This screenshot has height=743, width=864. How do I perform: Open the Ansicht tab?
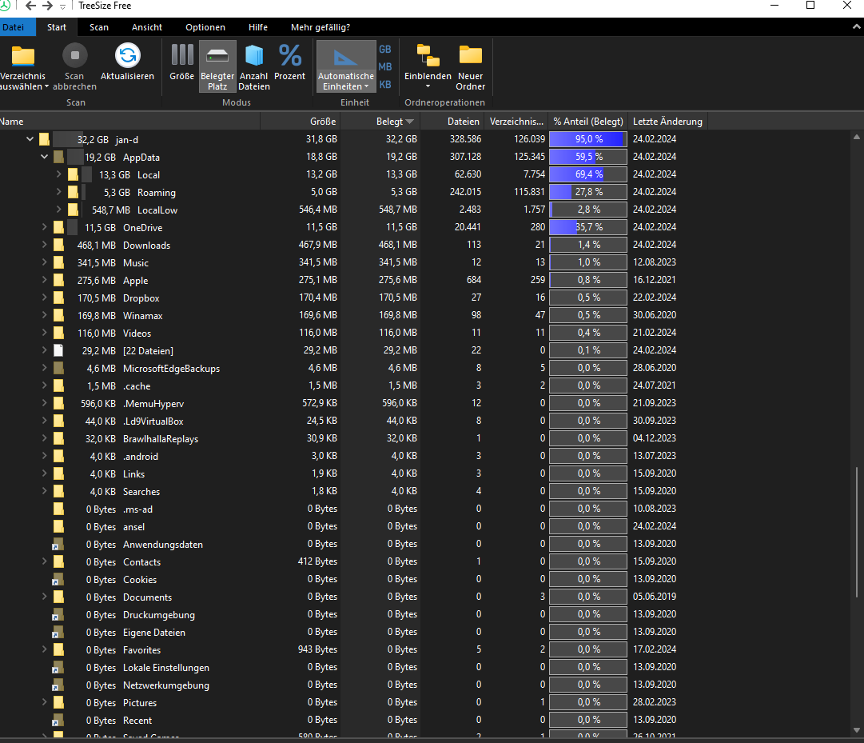[x=147, y=27]
